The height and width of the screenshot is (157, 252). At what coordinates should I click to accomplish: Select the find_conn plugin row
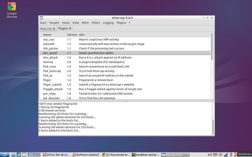[x=125, y=66]
